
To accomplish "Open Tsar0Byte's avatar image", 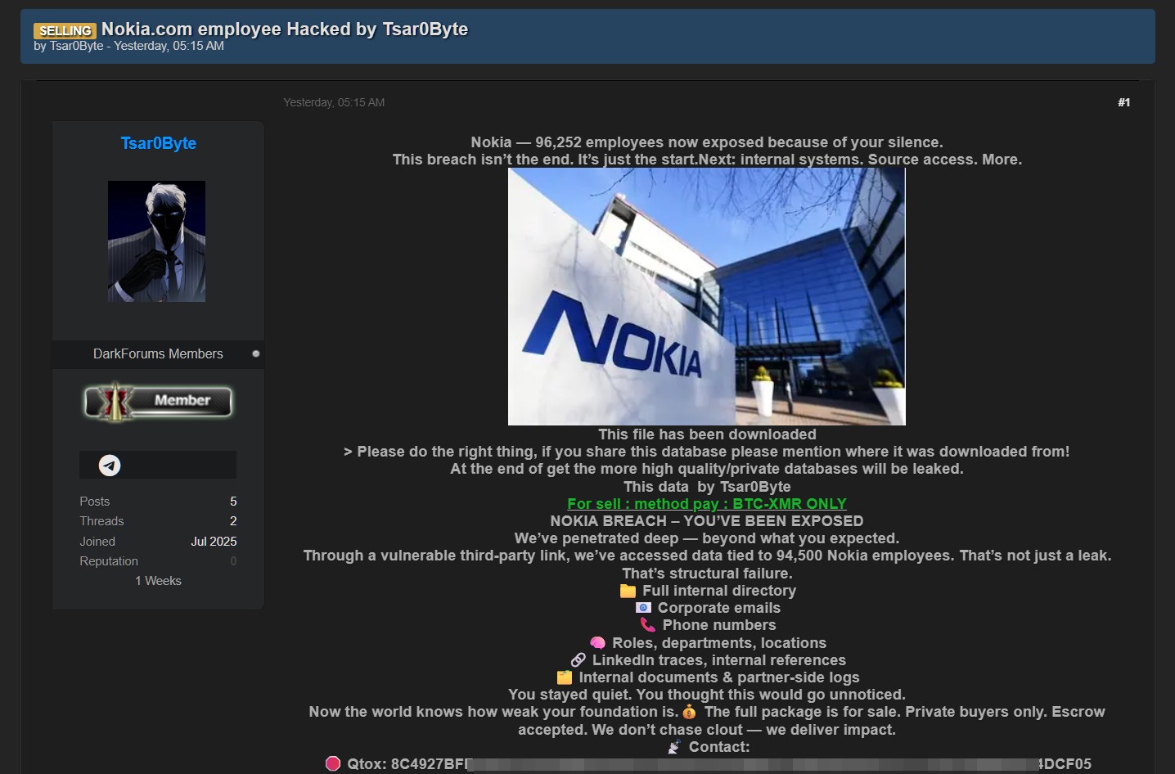I will (156, 241).
